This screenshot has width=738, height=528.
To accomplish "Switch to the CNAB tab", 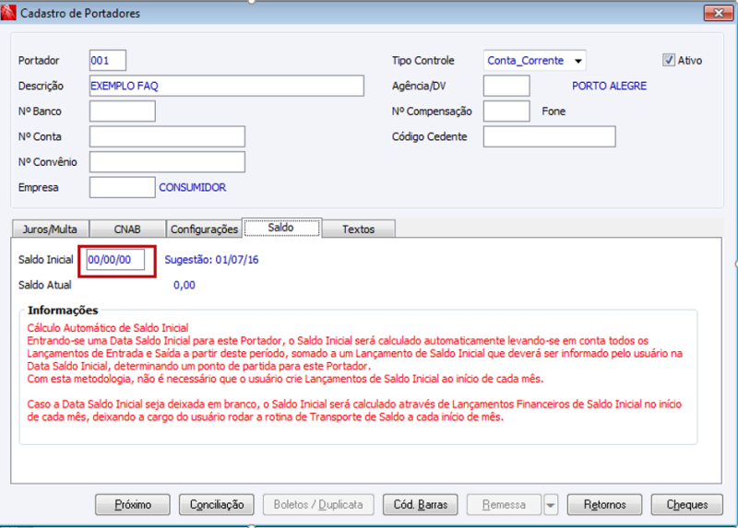I will (127, 229).
